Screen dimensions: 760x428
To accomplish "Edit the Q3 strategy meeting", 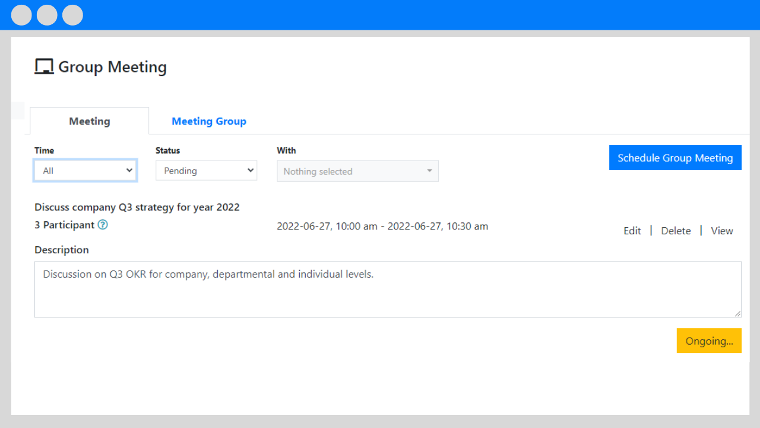I will 632,231.
